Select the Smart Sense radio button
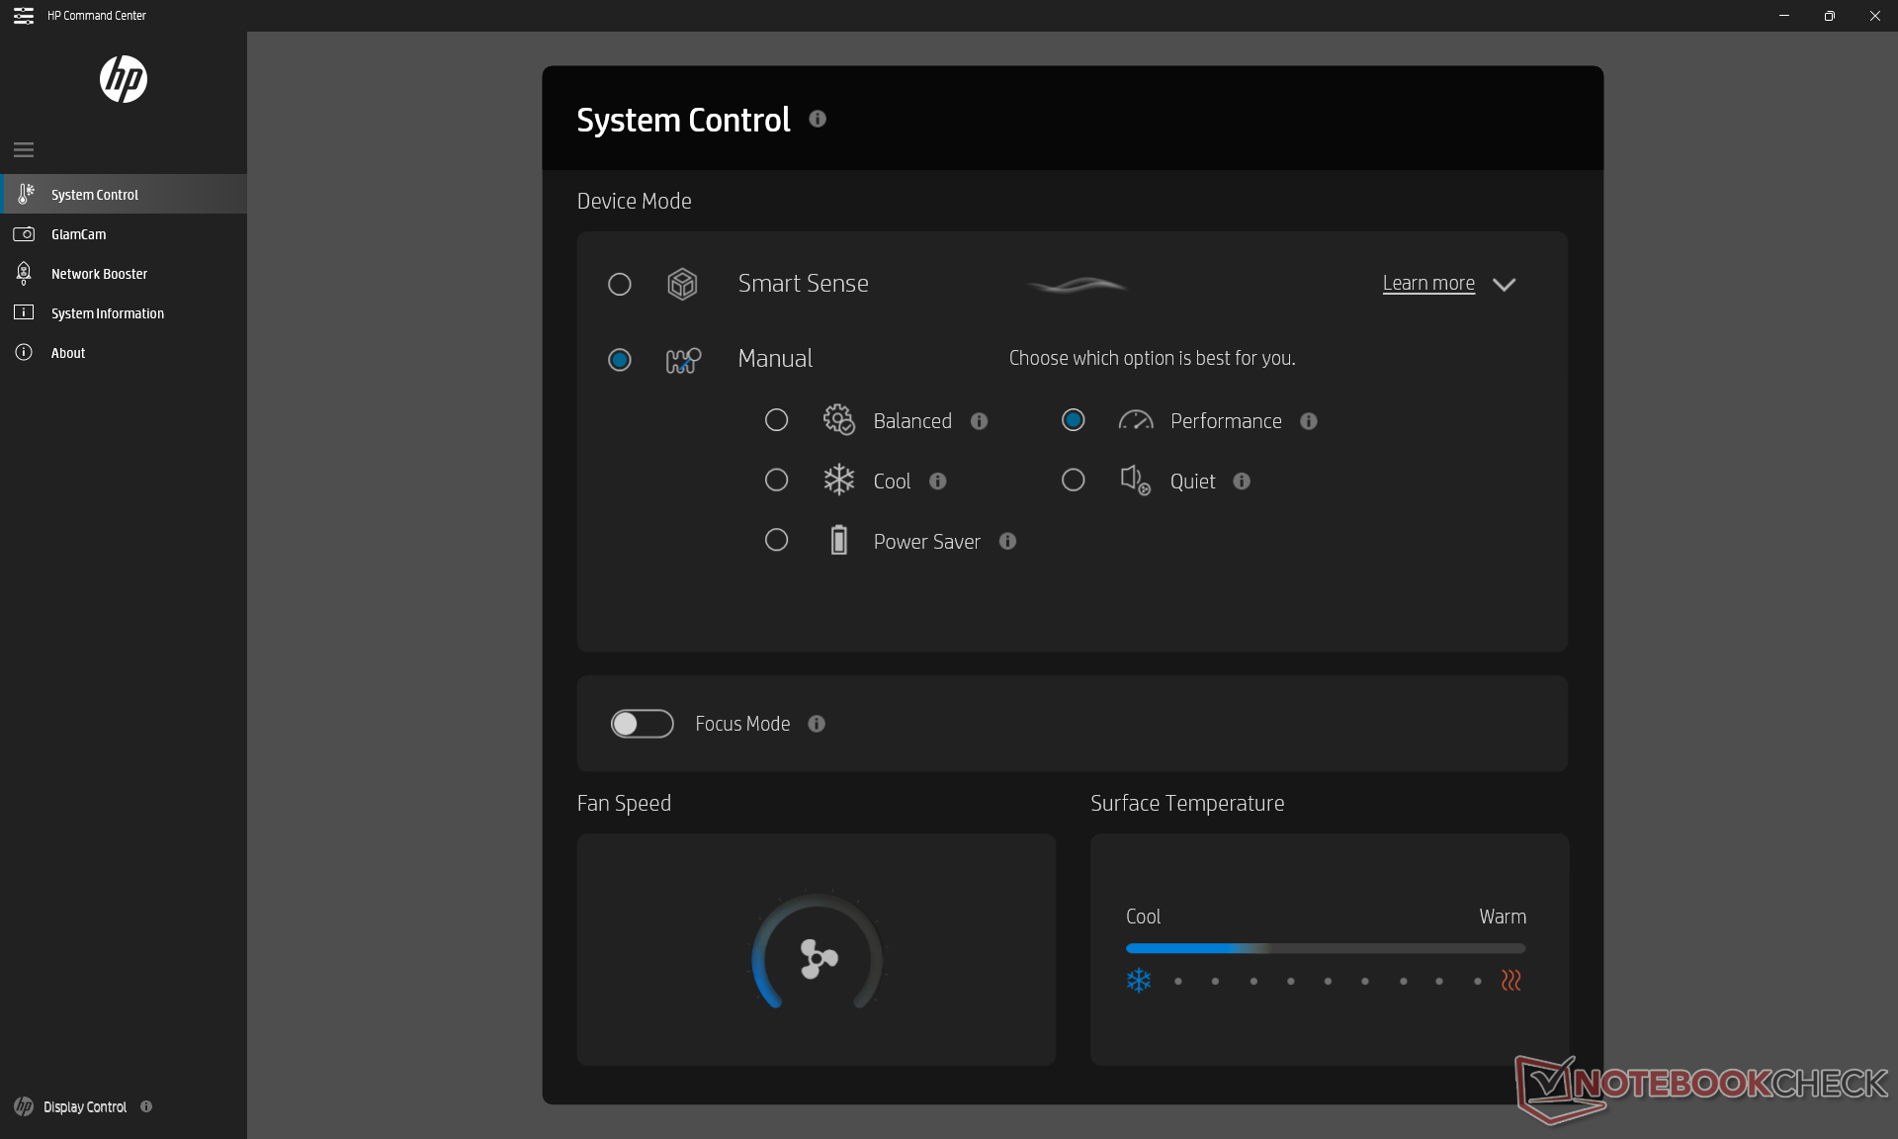The image size is (1898, 1139). pos(620,285)
